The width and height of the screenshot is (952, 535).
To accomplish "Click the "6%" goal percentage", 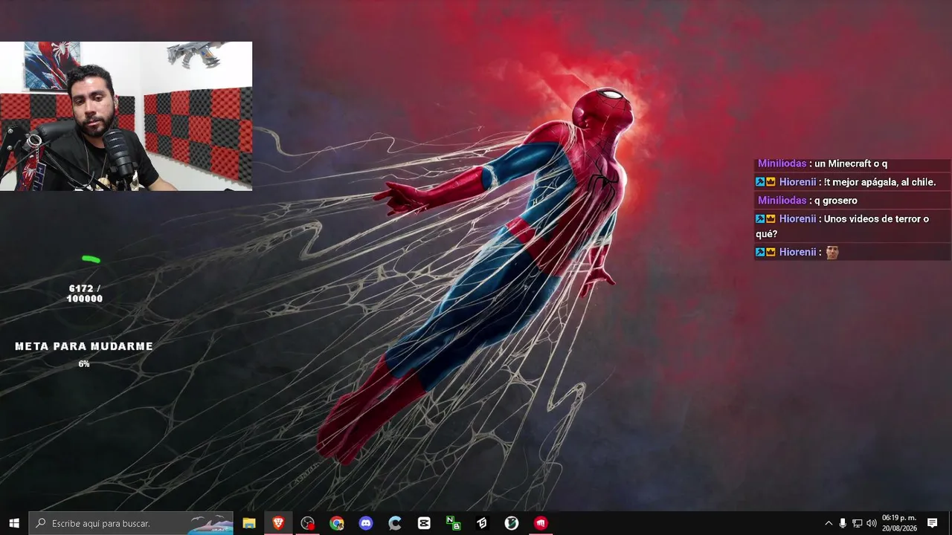I will pyautogui.click(x=84, y=364).
